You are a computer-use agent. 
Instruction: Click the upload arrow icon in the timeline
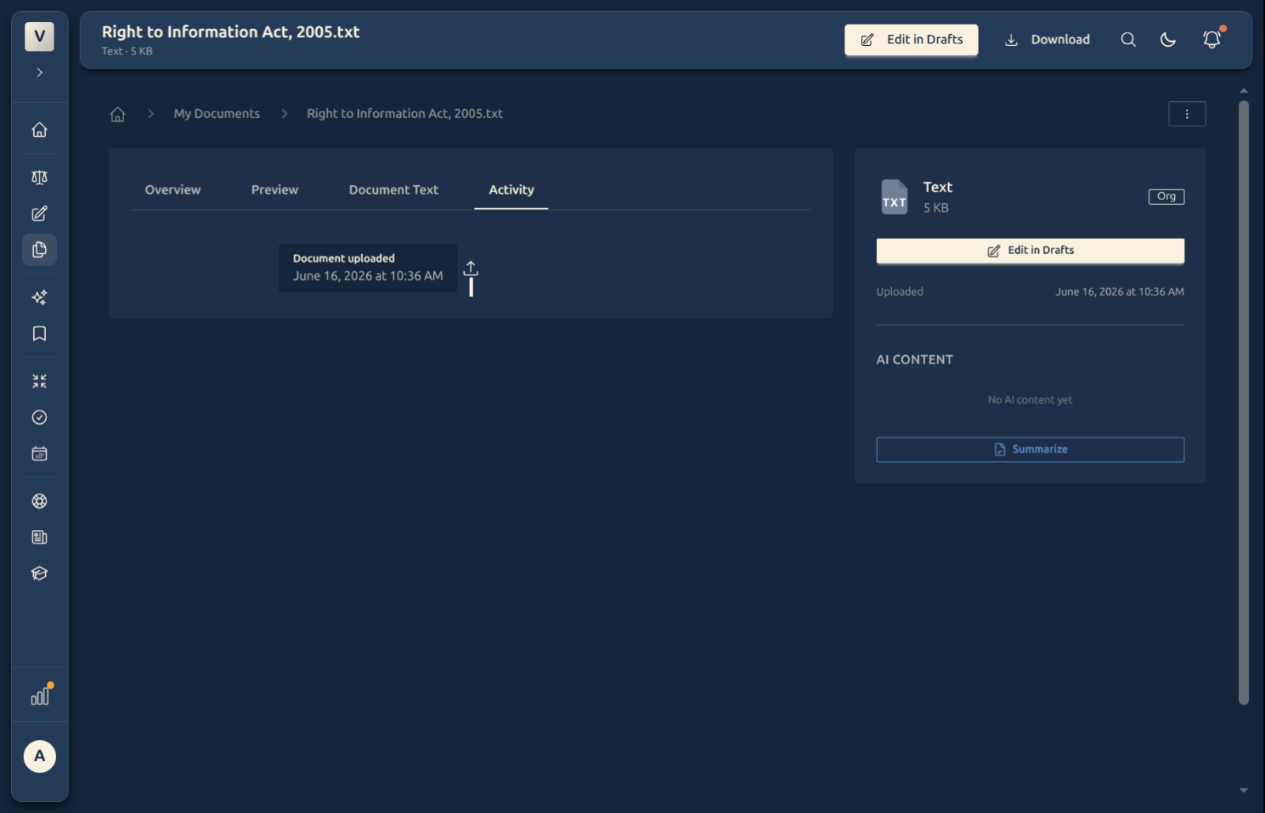[470, 269]
